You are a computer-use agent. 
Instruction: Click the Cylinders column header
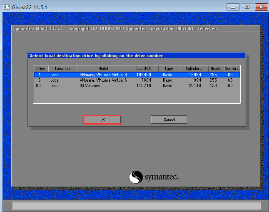194,68
